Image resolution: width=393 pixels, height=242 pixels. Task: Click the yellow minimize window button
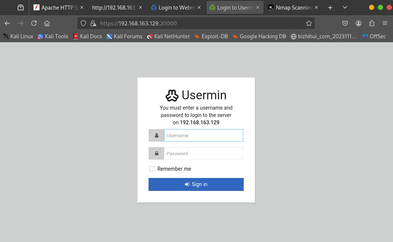click(372, 7)
